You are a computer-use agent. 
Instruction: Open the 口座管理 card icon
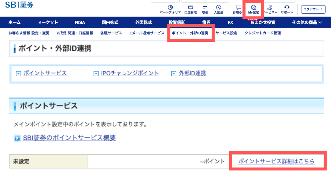click(x=190, y=7)
